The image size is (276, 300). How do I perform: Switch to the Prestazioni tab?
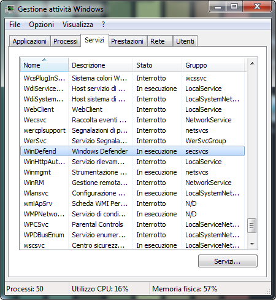click(x=127, y=41)
